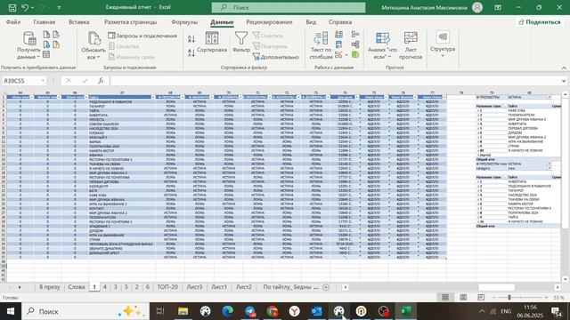Open ribbon display options icon
The width and height of the screenshot is (570, 320).
coord(498,7)
